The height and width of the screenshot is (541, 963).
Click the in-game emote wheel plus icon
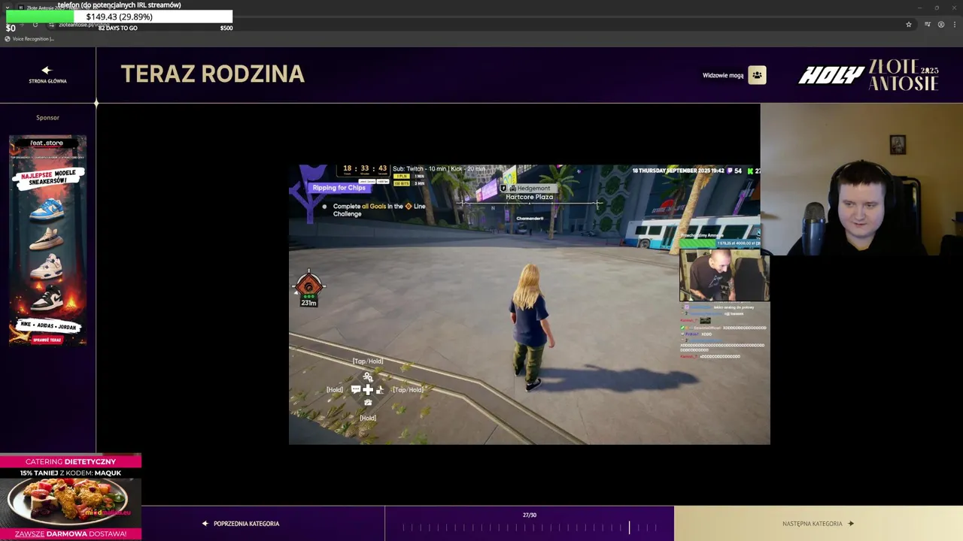pyautogui.click(x=368, y=389)
